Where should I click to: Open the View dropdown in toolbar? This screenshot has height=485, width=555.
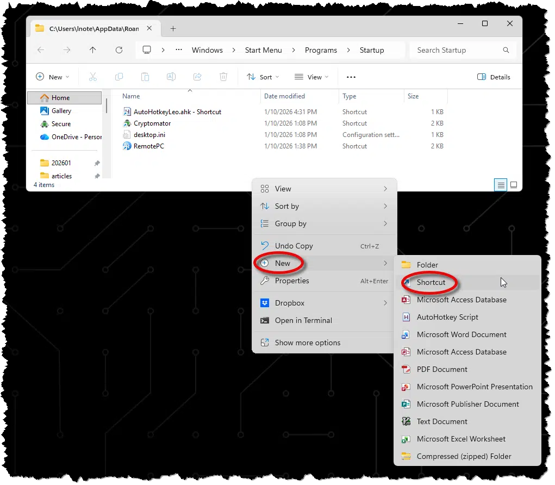(x=311, y=77)
